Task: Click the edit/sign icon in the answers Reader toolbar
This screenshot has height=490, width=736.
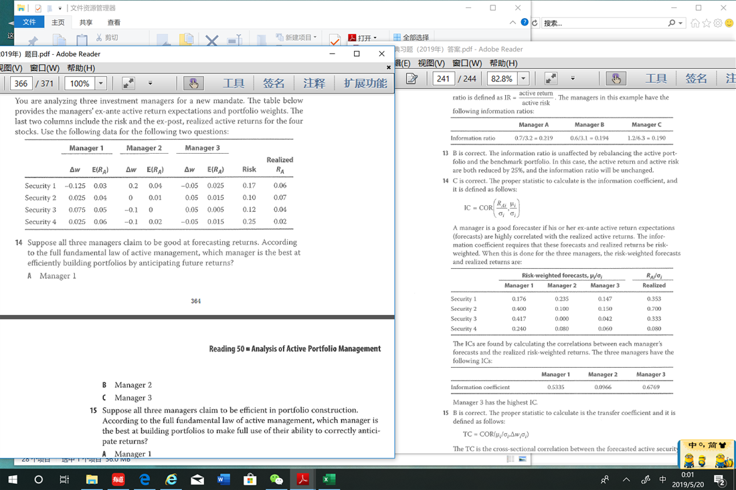Action: pyautogui.click(x=411, y=79)
